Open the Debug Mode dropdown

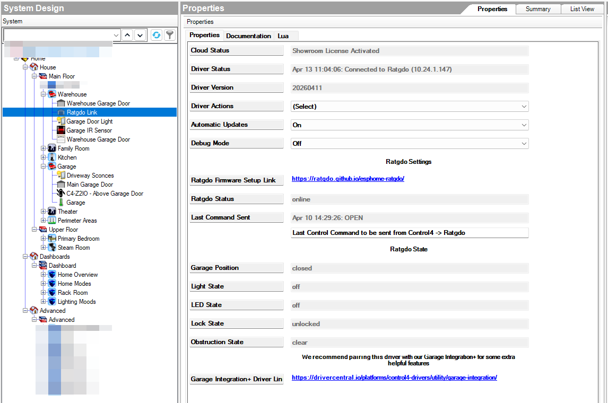click(x=410, y=144)
